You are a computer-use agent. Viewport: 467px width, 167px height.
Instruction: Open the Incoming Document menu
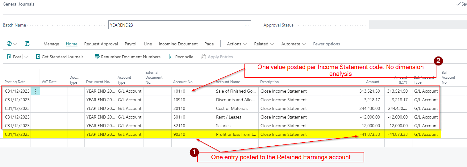point(178,44)
